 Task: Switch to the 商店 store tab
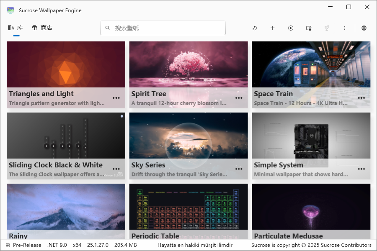pyautogui.click(x=42, y=28)
